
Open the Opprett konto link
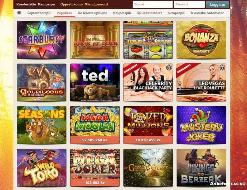72,4
